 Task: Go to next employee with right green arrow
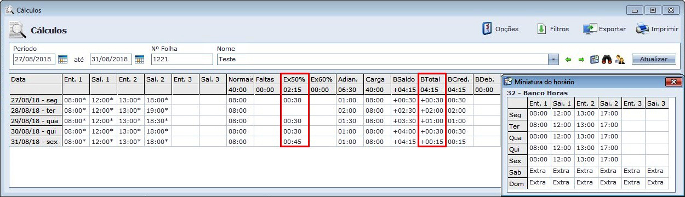[x=581, y=59]
